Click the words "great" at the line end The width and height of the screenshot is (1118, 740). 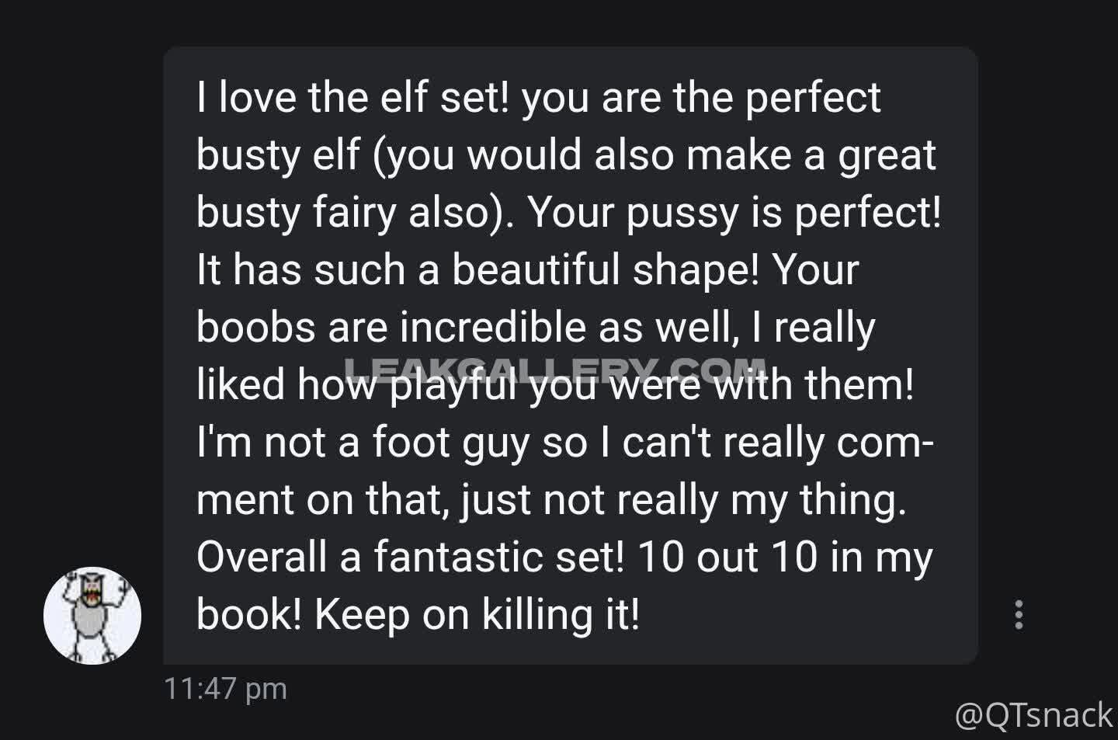[887, 155]
